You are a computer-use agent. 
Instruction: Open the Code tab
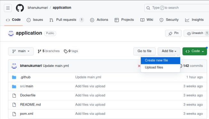click(x=13, y=20)
